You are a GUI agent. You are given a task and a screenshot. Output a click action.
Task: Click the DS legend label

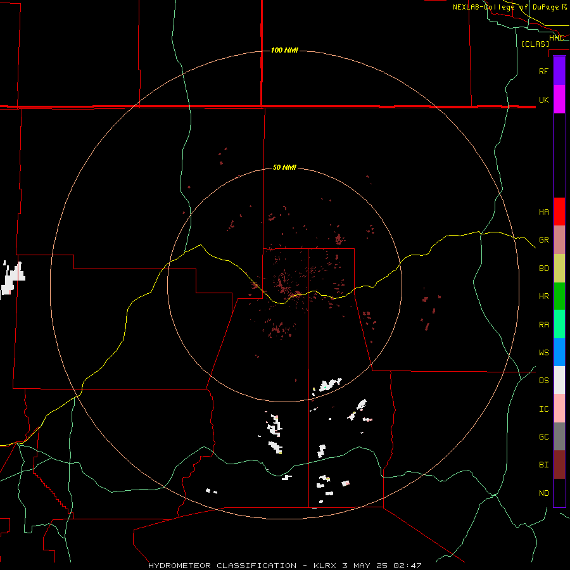[543, 381]
